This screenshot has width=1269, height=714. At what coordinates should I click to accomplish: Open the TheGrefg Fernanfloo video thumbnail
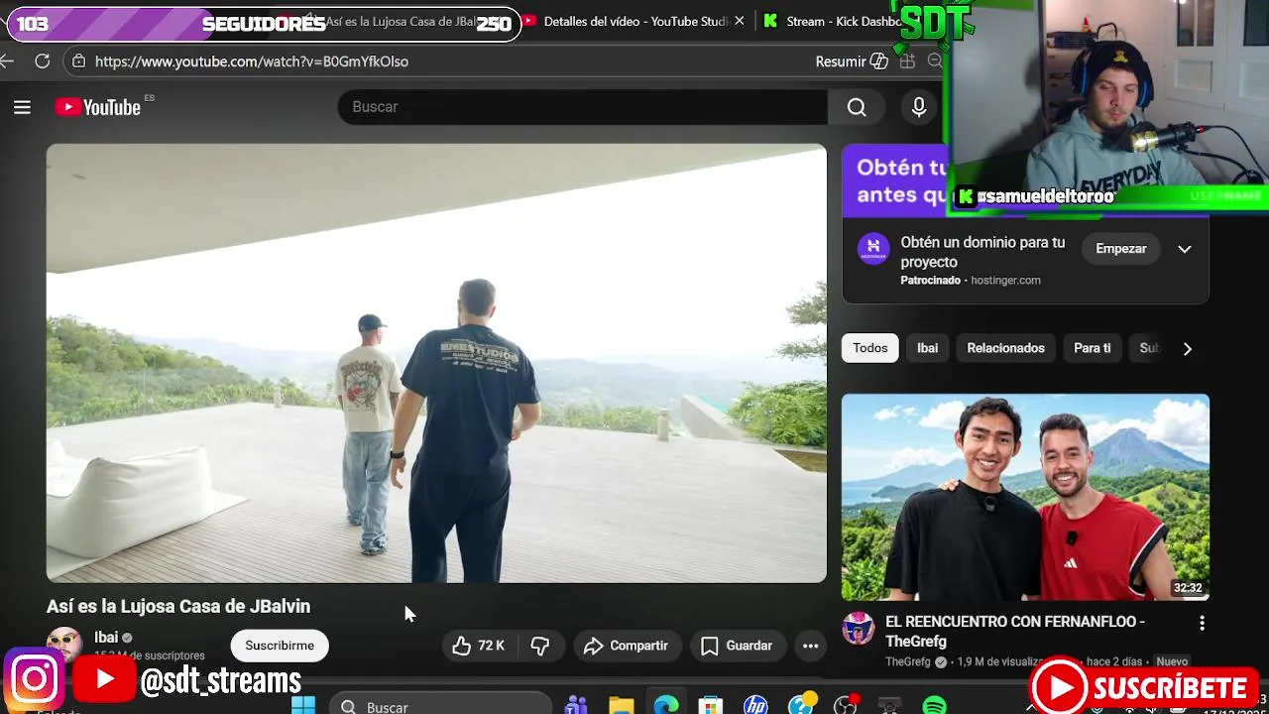coord(1025,497)
